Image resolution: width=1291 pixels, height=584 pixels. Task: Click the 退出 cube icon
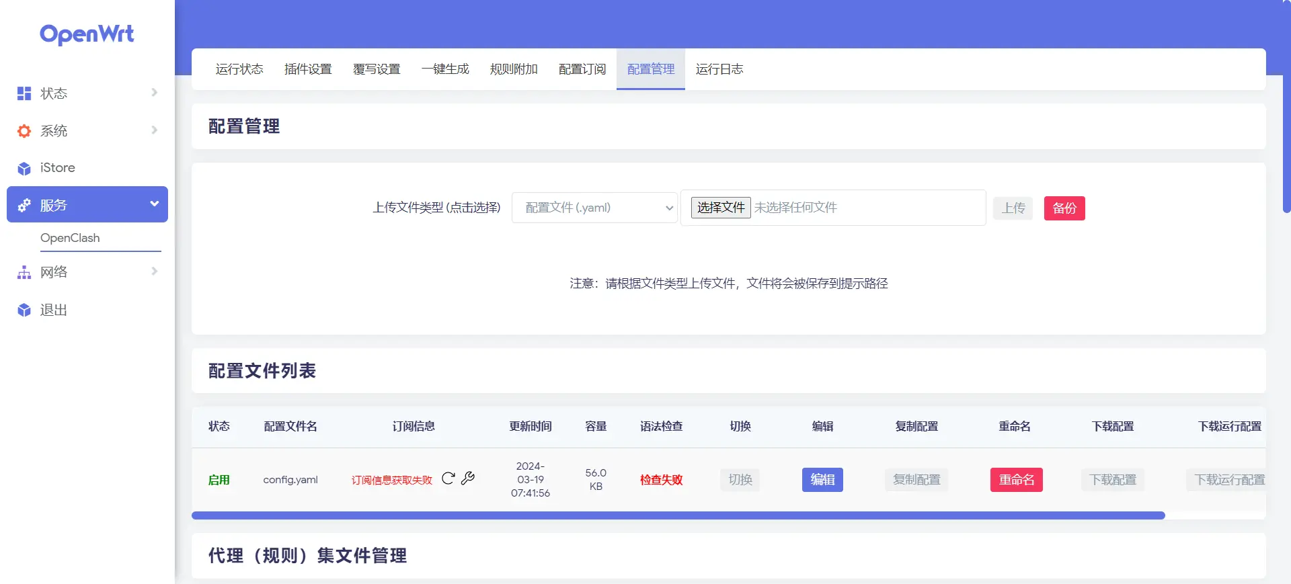coord(24,310)
